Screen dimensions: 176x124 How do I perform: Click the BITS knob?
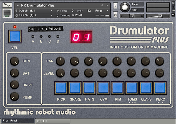tap(14, 61)
